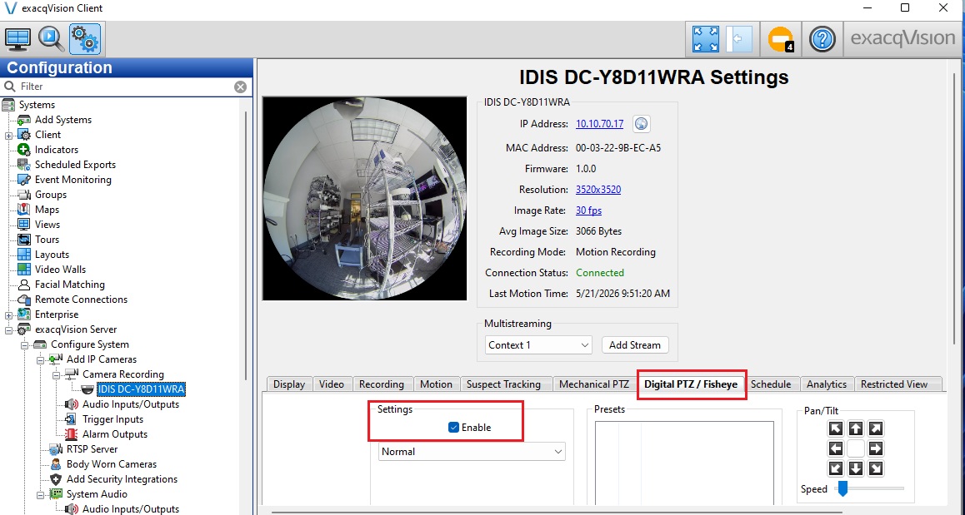Screen dimensions: 965x515
Task: Select Indicators tree item
Action: point(57,149)
